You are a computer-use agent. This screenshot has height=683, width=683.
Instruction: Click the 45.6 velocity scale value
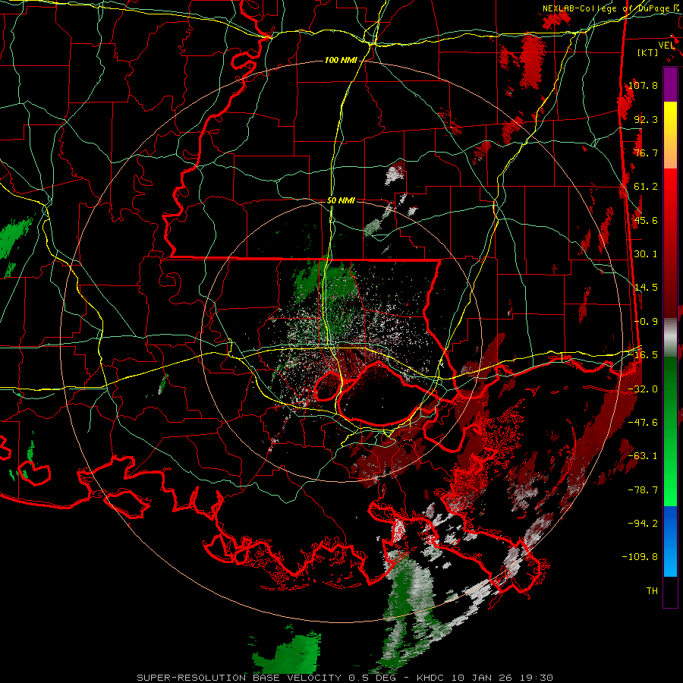(646, 220)
